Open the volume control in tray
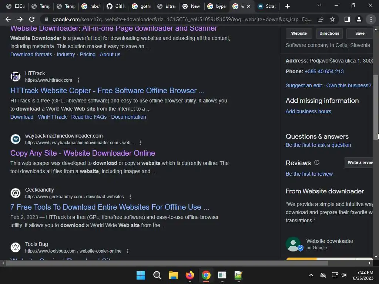Screen dimensions: 379x284 click(343, 275)
